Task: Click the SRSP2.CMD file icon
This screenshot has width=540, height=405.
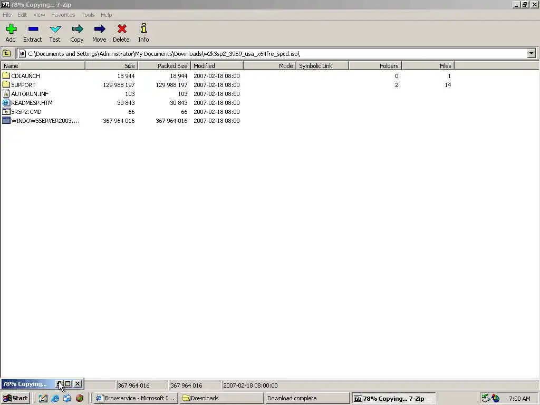Action: [x=6, y=111]
